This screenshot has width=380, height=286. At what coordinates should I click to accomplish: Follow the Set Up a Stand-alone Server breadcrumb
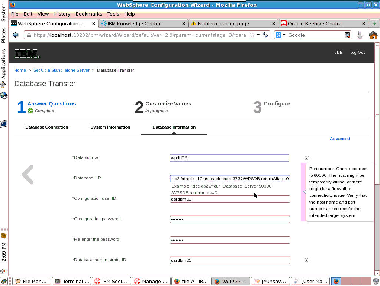pyautogui.click(x=61, y=70)
